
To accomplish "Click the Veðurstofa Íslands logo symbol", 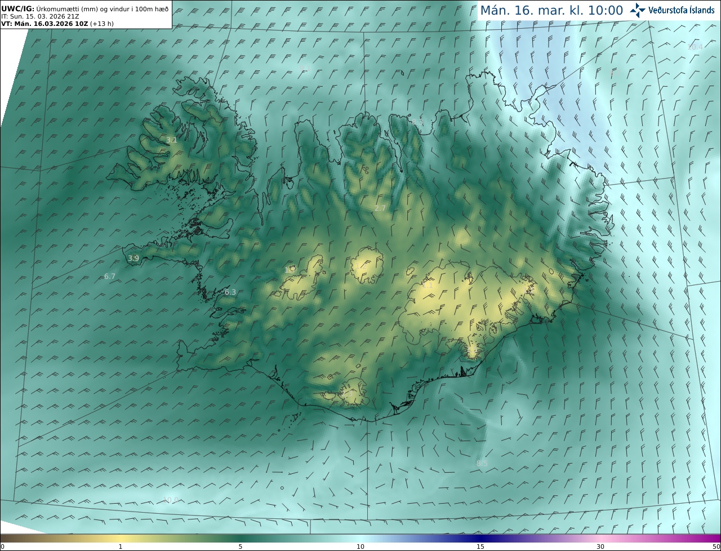I will [638, 10].
